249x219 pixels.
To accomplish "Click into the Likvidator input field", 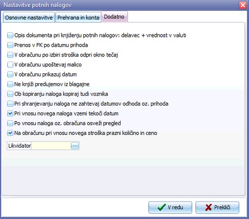I will point(51,146).
